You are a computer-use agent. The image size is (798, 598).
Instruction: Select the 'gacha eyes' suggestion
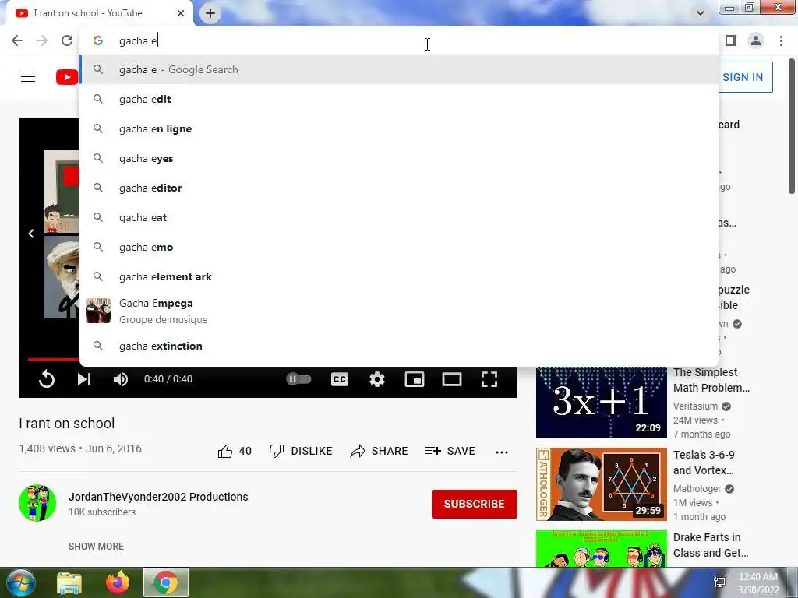tap(399, 158)
